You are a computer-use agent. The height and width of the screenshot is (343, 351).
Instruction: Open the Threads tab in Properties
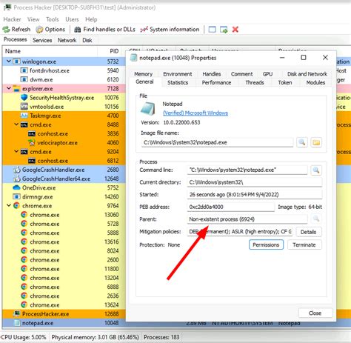click(255, 82)
